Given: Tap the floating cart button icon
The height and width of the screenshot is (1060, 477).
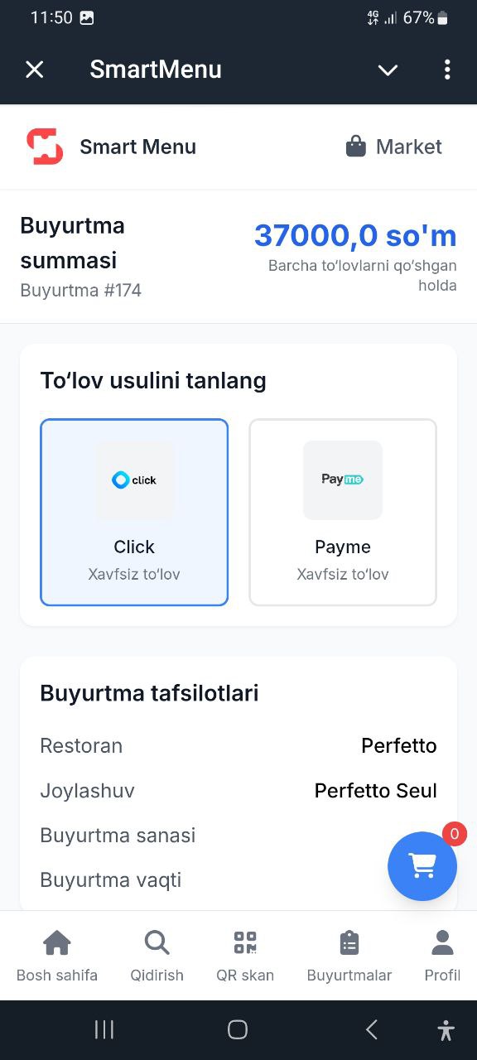Looking at the screenshot, I should (422, 866).
